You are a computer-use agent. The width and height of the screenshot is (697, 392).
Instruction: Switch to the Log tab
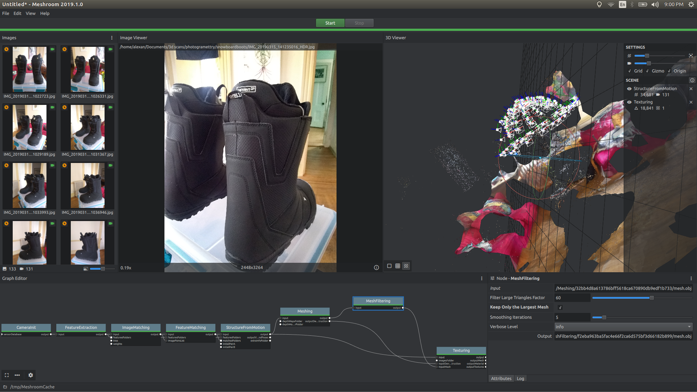point(521,378)
